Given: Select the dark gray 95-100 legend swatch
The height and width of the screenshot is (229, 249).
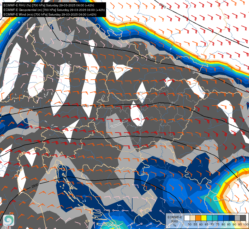Looking at the screenshot, I should coord(243,218).
